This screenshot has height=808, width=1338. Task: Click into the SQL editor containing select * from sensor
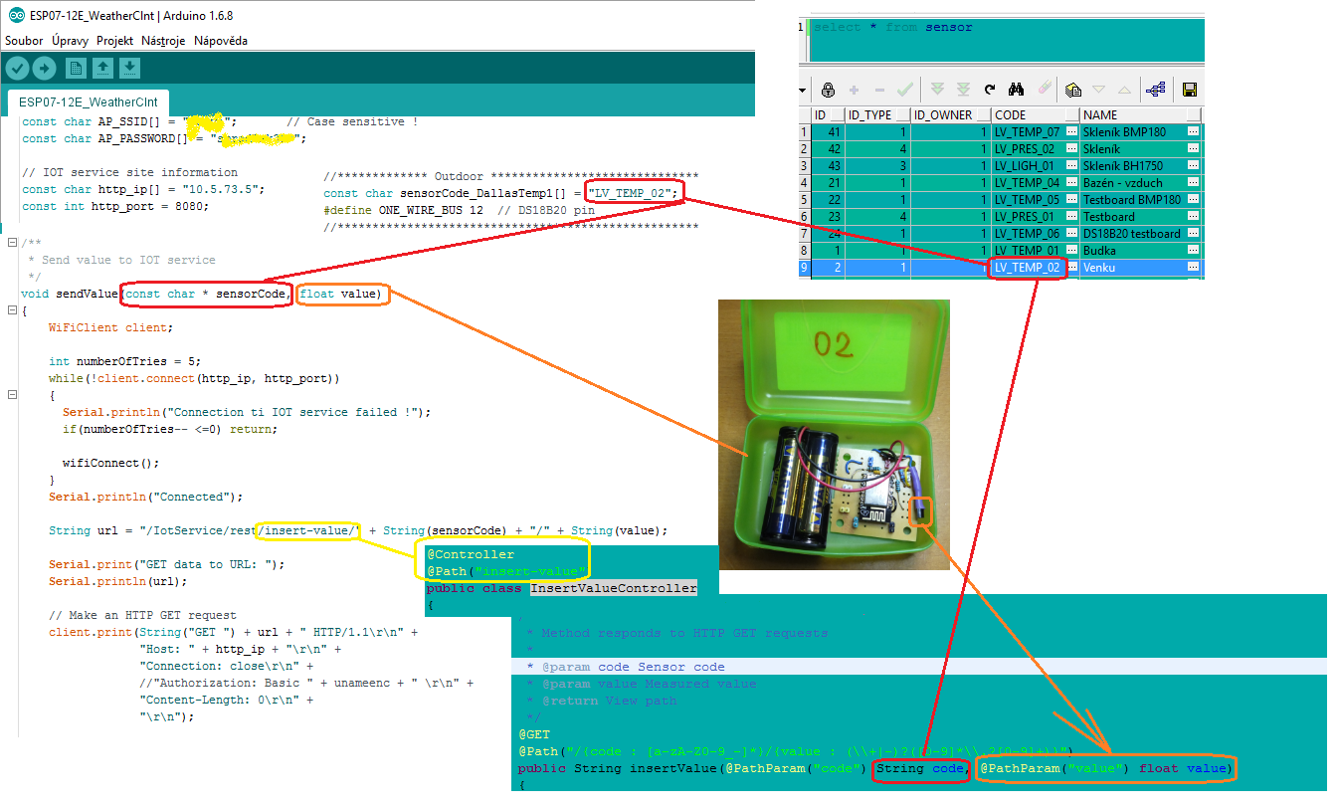1005,40
